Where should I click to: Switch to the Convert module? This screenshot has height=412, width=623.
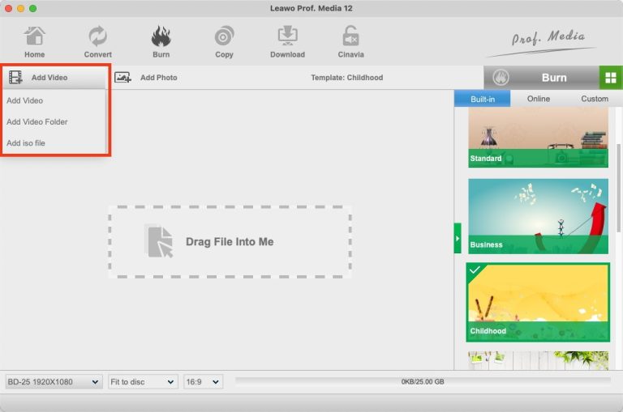[97, 42]
